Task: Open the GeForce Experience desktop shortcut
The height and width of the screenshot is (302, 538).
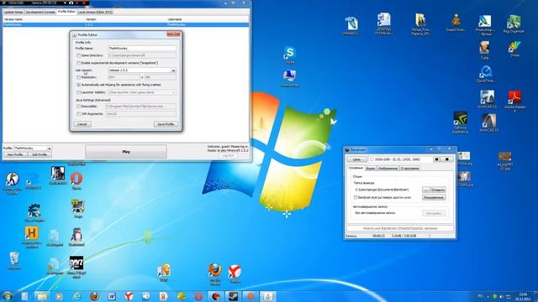Action: [460, 122]
